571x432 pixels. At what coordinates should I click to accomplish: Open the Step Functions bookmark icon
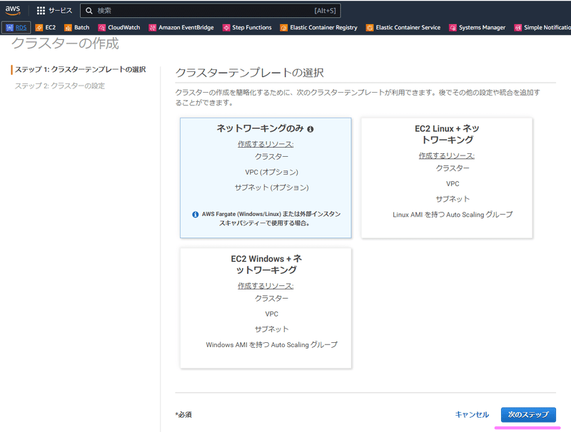226,28
